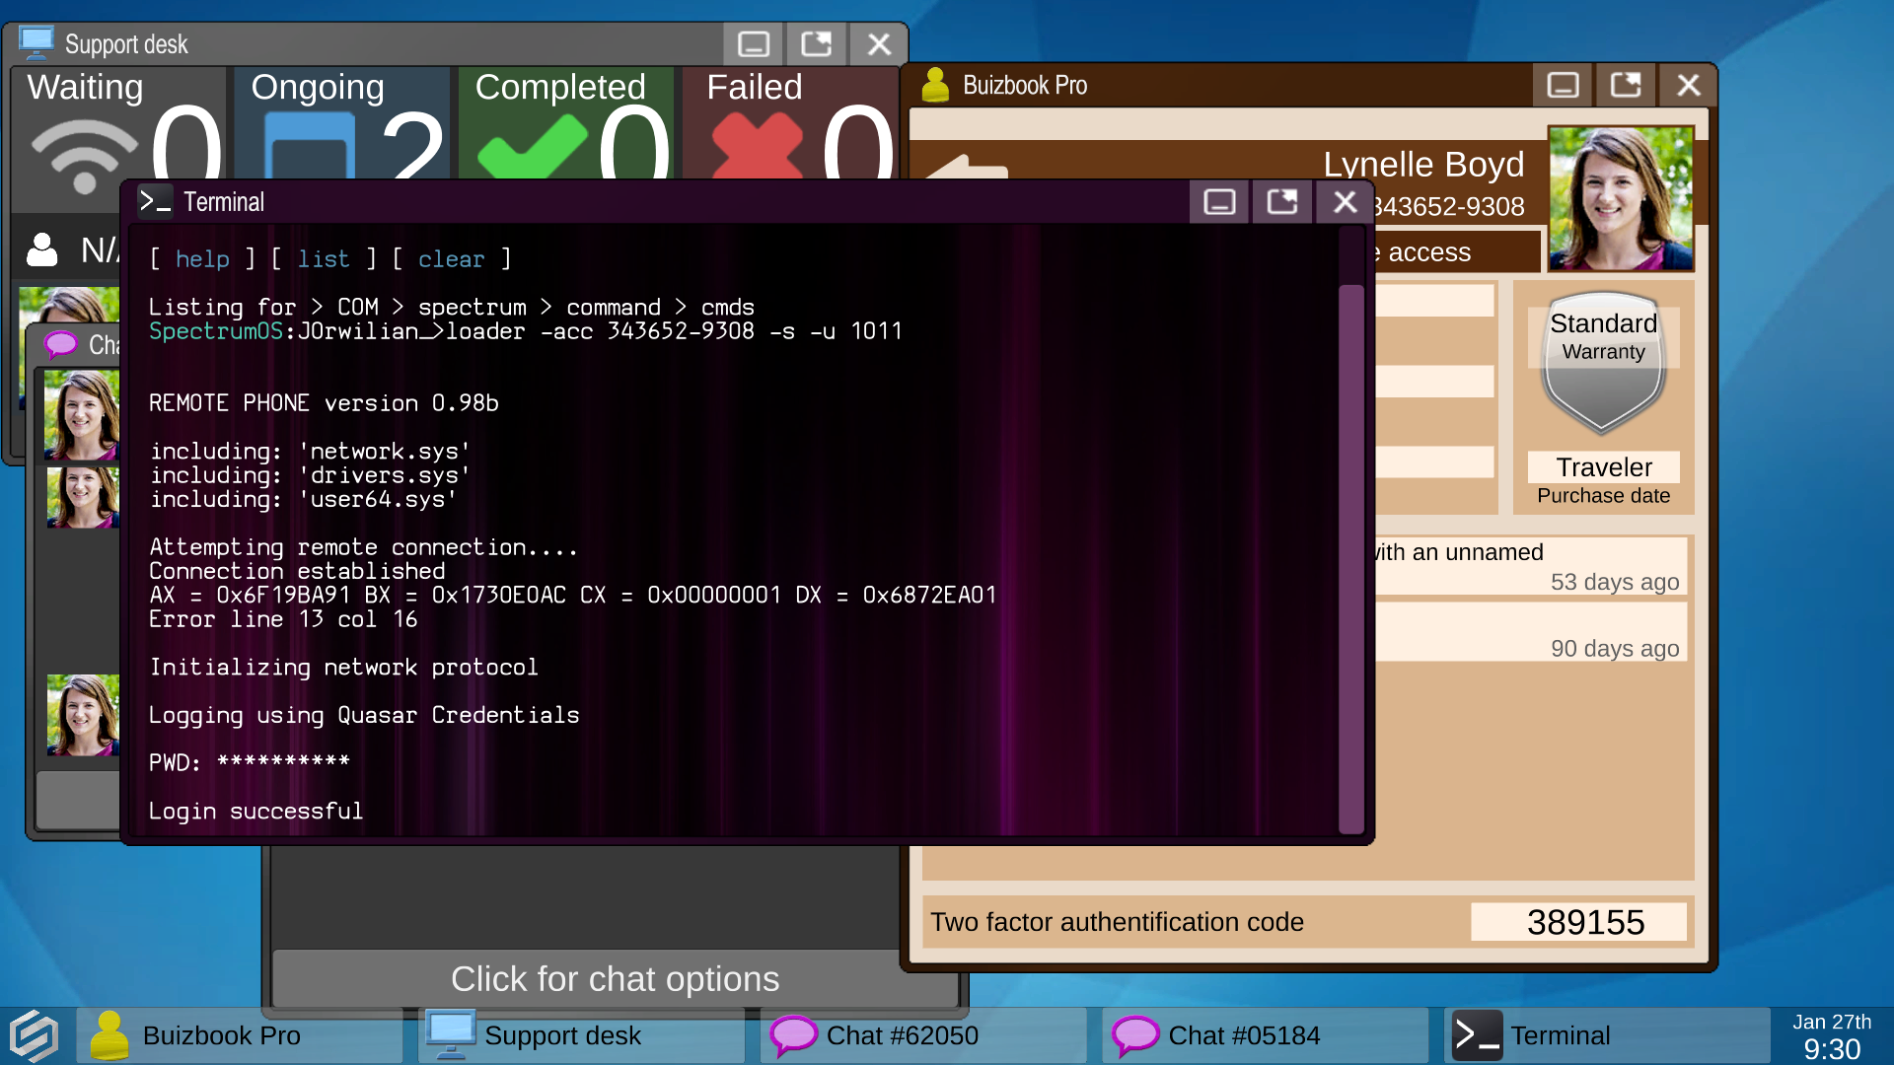Close the Buizbook Pro window
The image size is (1894, 1065).
1688,86
